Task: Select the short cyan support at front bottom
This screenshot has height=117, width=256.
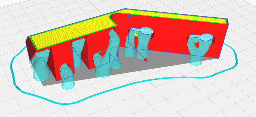Action: tap(67, 77)
